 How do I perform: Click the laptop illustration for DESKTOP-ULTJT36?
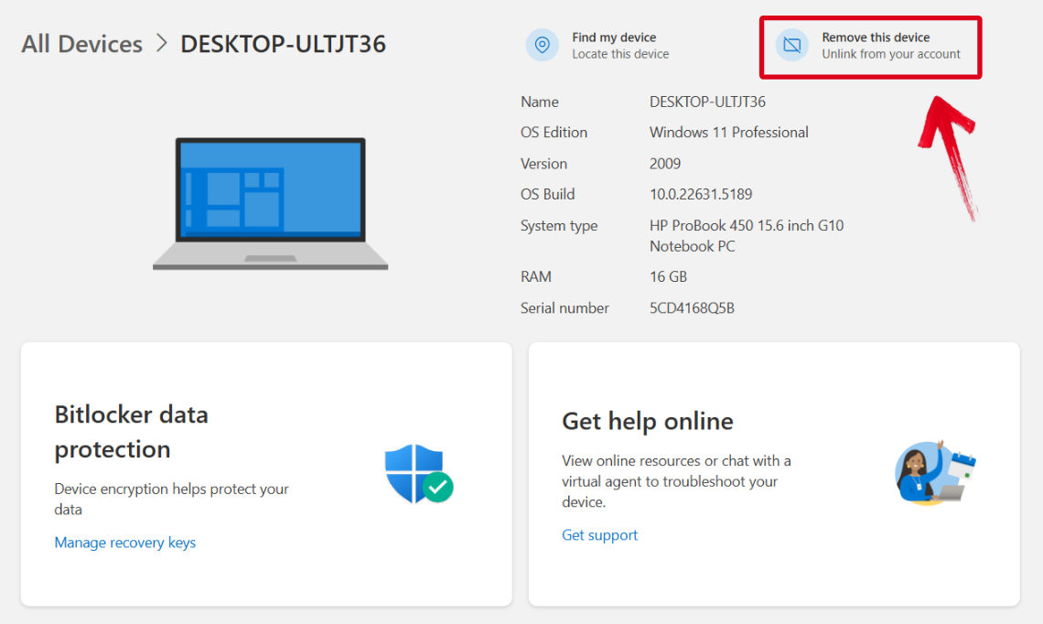click(x=269, y=203)
